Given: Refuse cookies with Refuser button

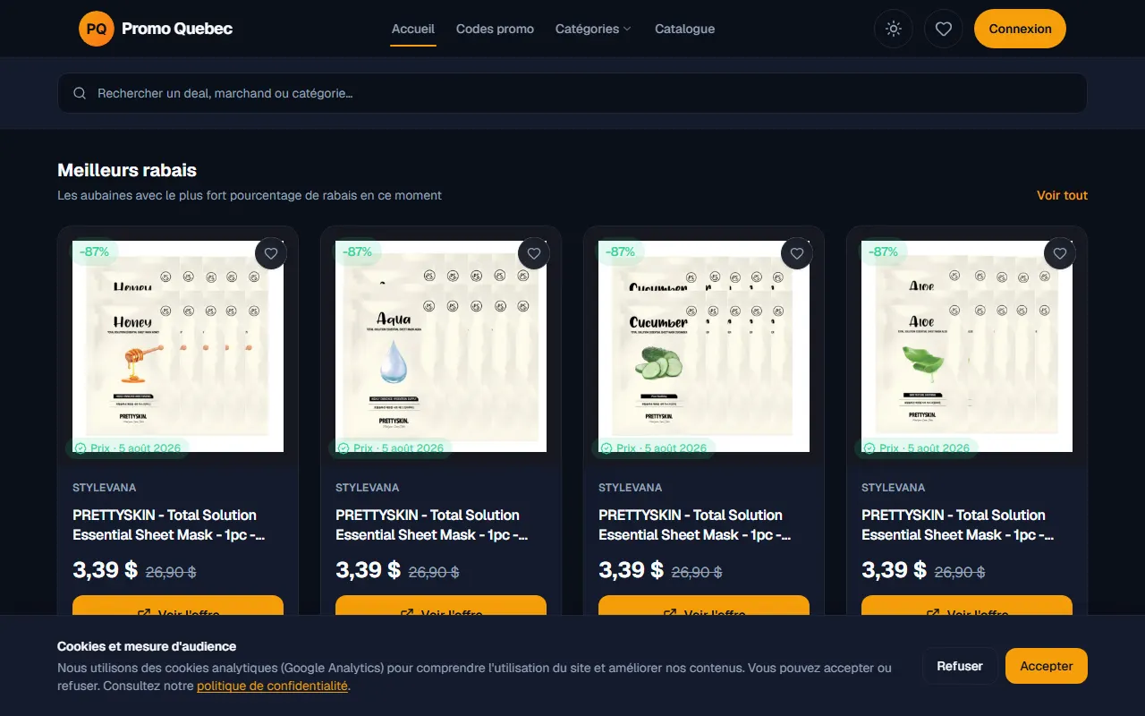Looking at the screenshot, I should [x=960, y=666].
